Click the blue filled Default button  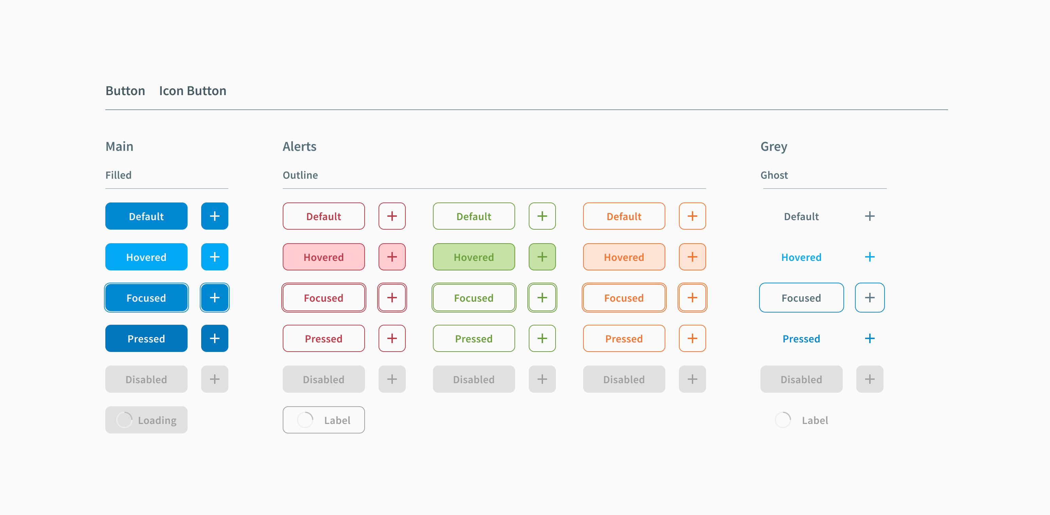click(146, 216)
